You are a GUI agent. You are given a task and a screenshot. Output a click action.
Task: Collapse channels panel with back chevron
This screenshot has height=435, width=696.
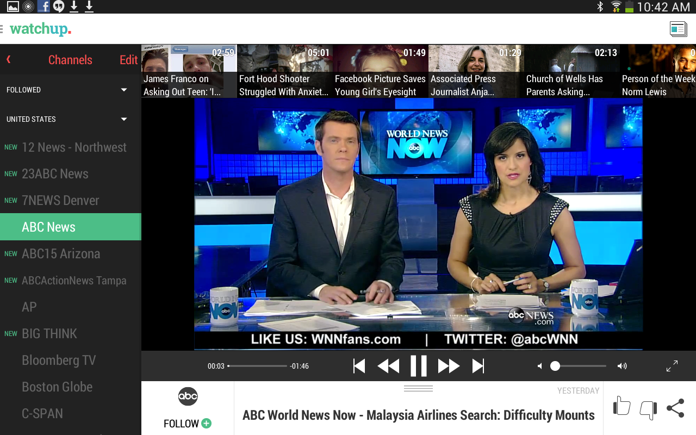click(9, 60)
